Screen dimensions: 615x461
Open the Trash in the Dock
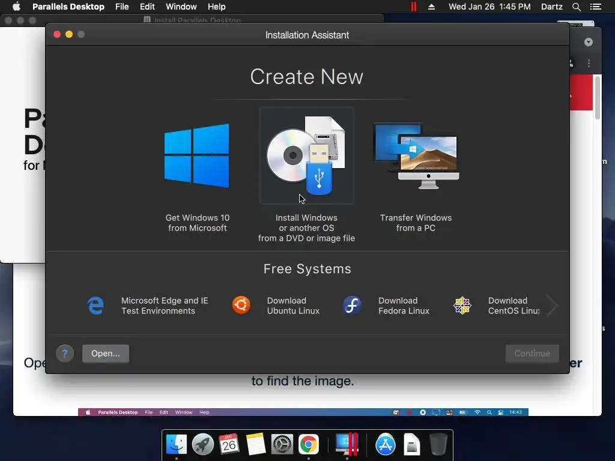pos(438,444)
